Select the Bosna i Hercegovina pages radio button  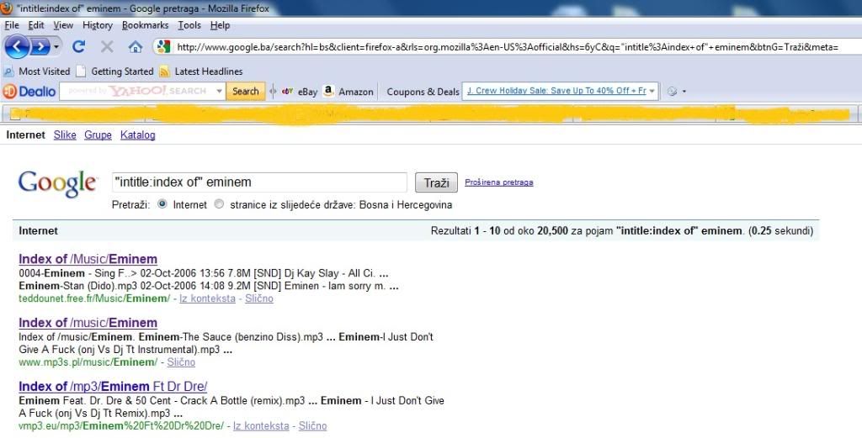coord(219,204)
